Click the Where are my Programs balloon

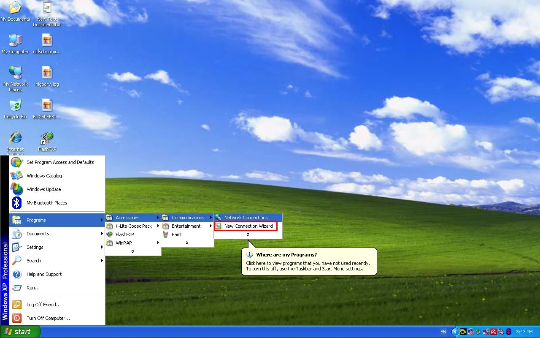[309, 262]
